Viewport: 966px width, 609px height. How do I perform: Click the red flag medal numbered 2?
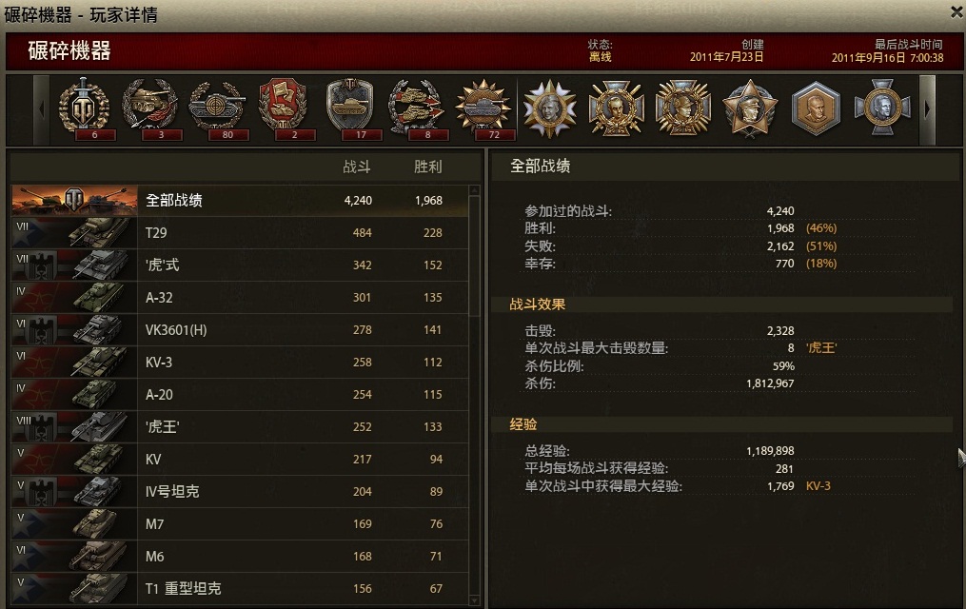pyautogui.click(x=284, y=109)
